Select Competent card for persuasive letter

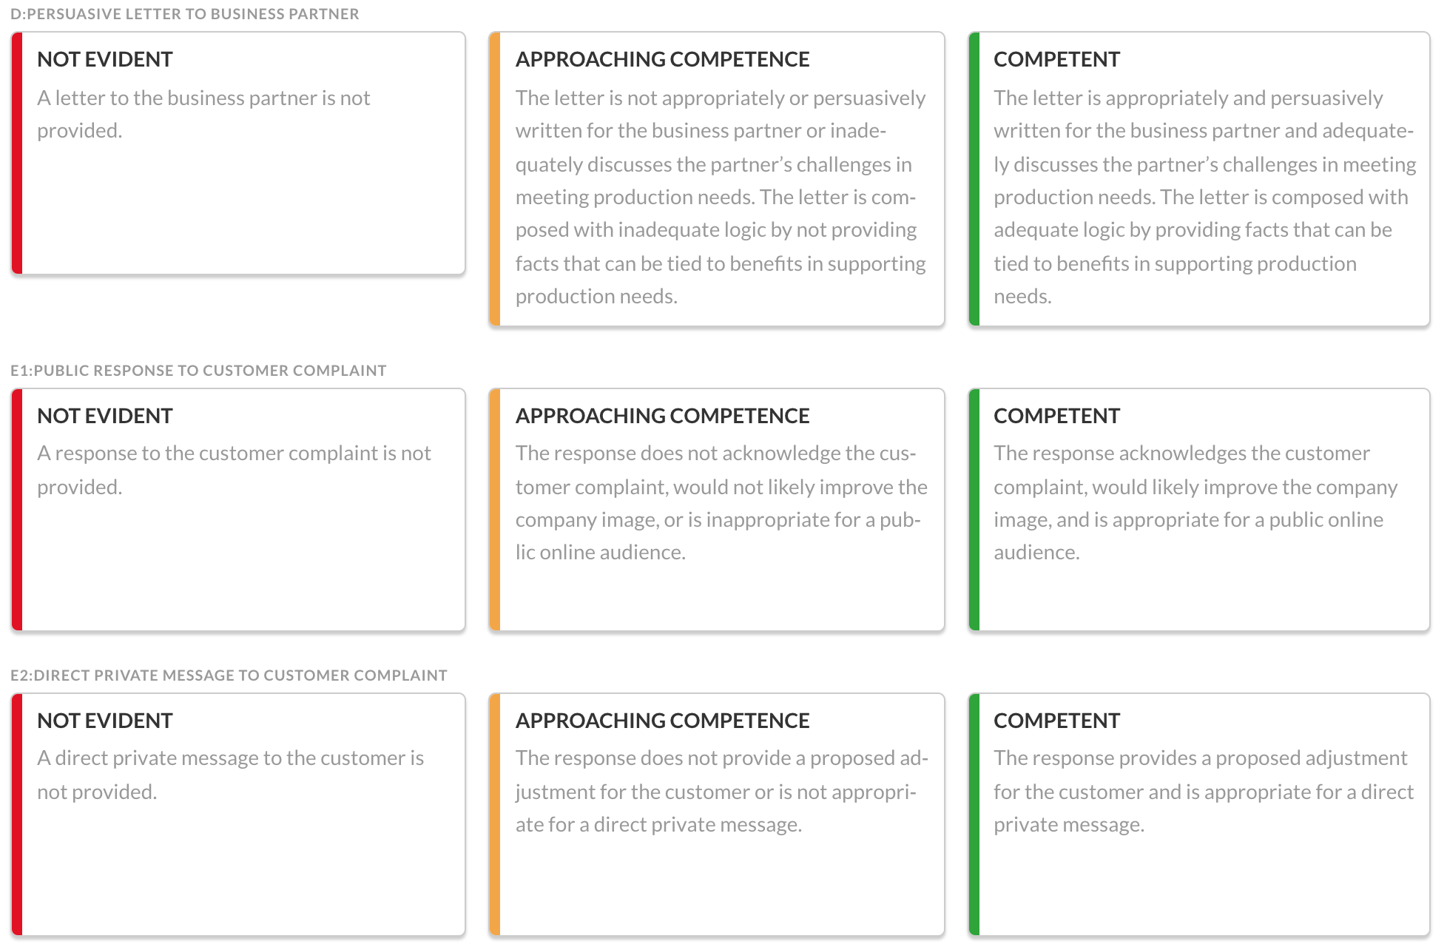(1199, 179)
